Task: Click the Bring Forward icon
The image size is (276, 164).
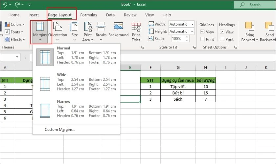Action: tap(250, 27)
